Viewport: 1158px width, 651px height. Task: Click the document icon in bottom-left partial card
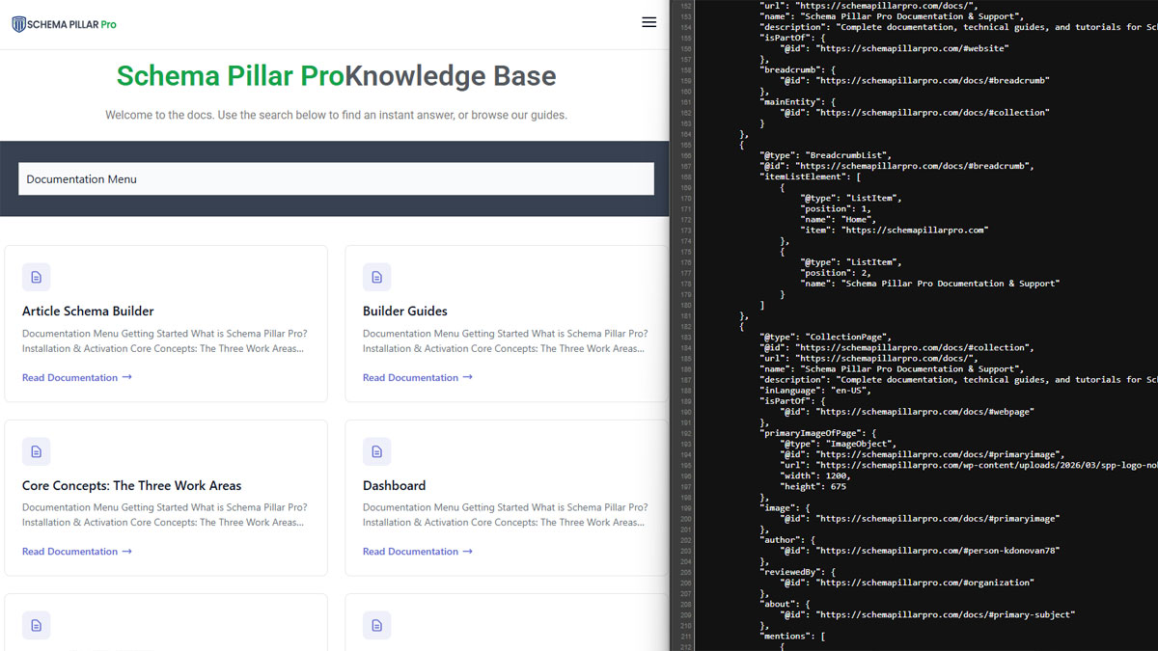point(37,625)
